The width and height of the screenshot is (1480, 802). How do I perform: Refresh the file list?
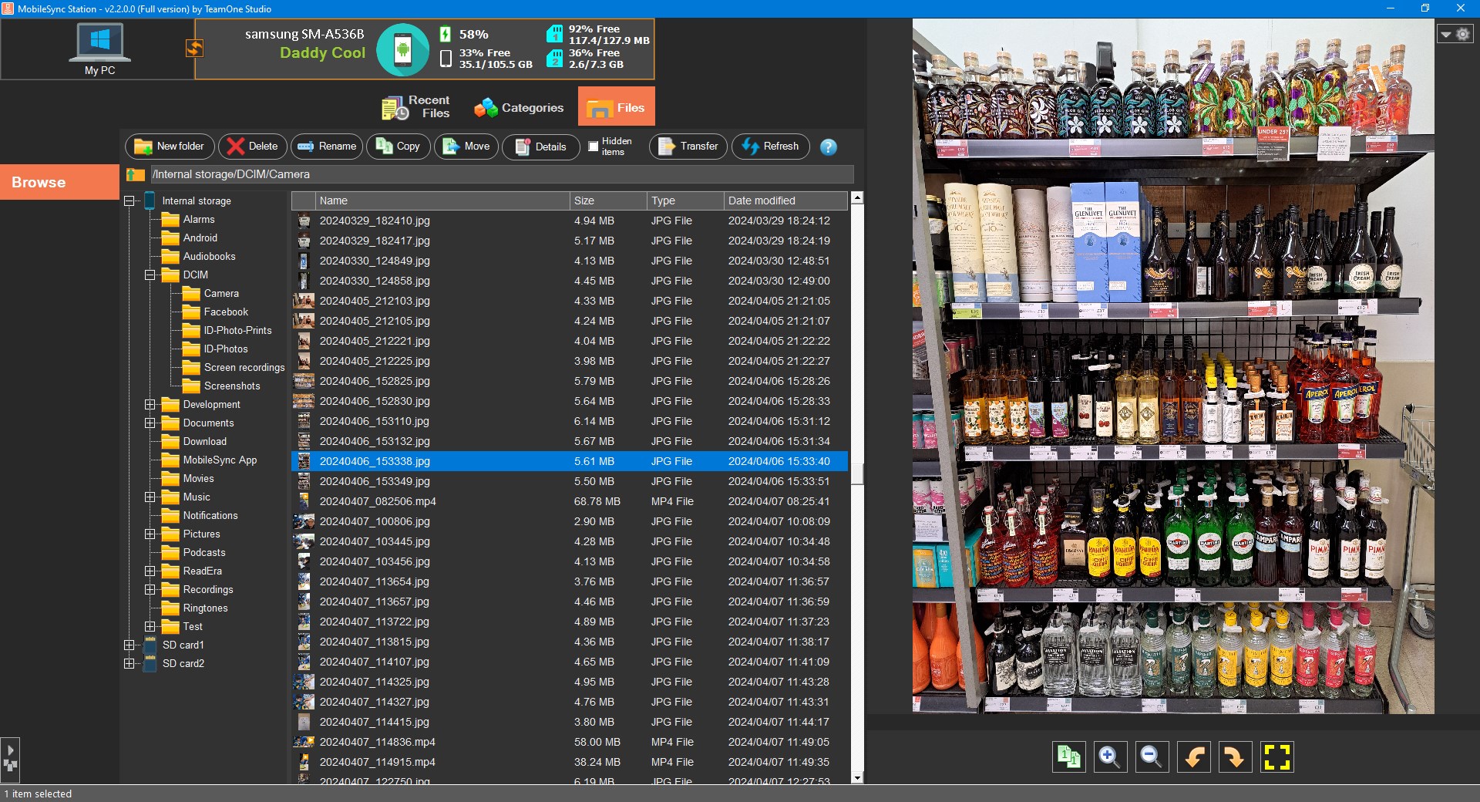point(771,147)
